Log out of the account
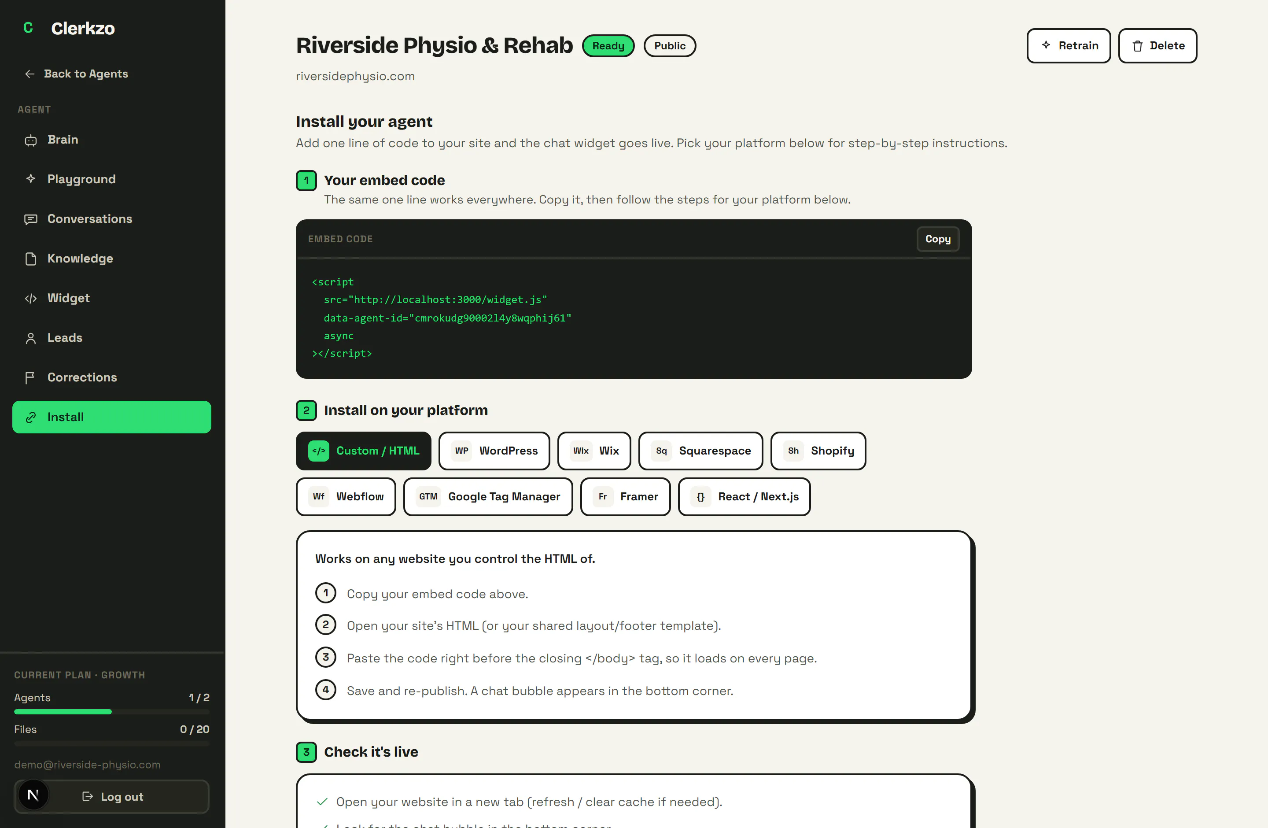The width and height of the screenshot is (1268, 828). pos(112,797)
